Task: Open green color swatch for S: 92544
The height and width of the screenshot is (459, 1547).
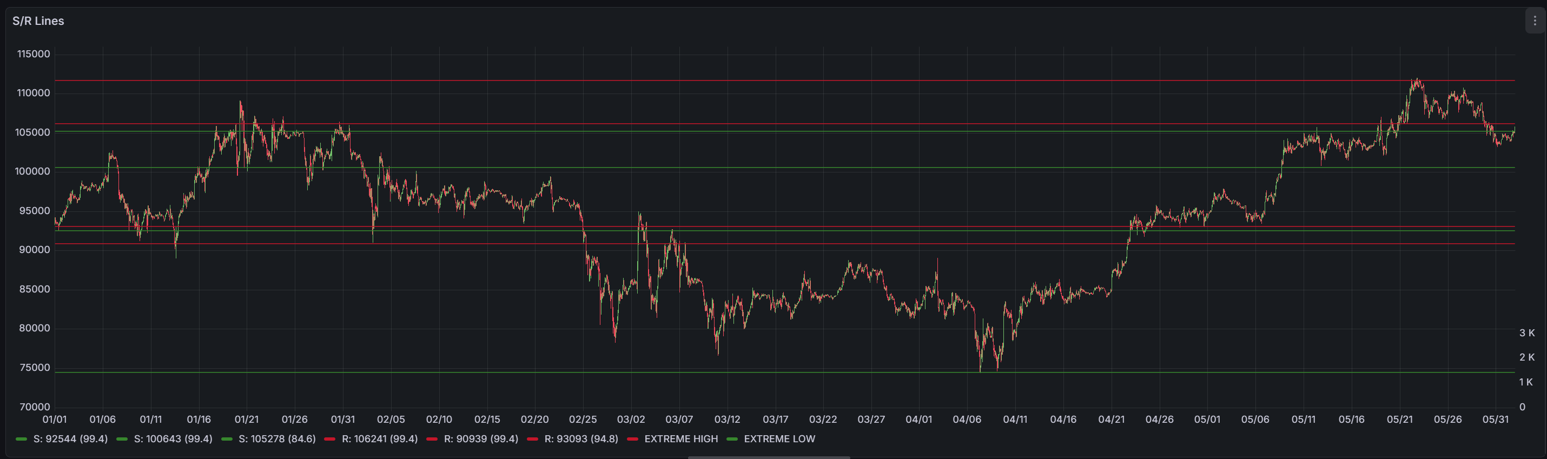Action: [x=22, y=439]
